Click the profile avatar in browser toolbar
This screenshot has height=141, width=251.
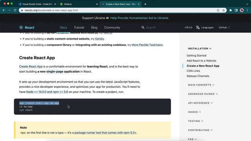click(242, 10)
